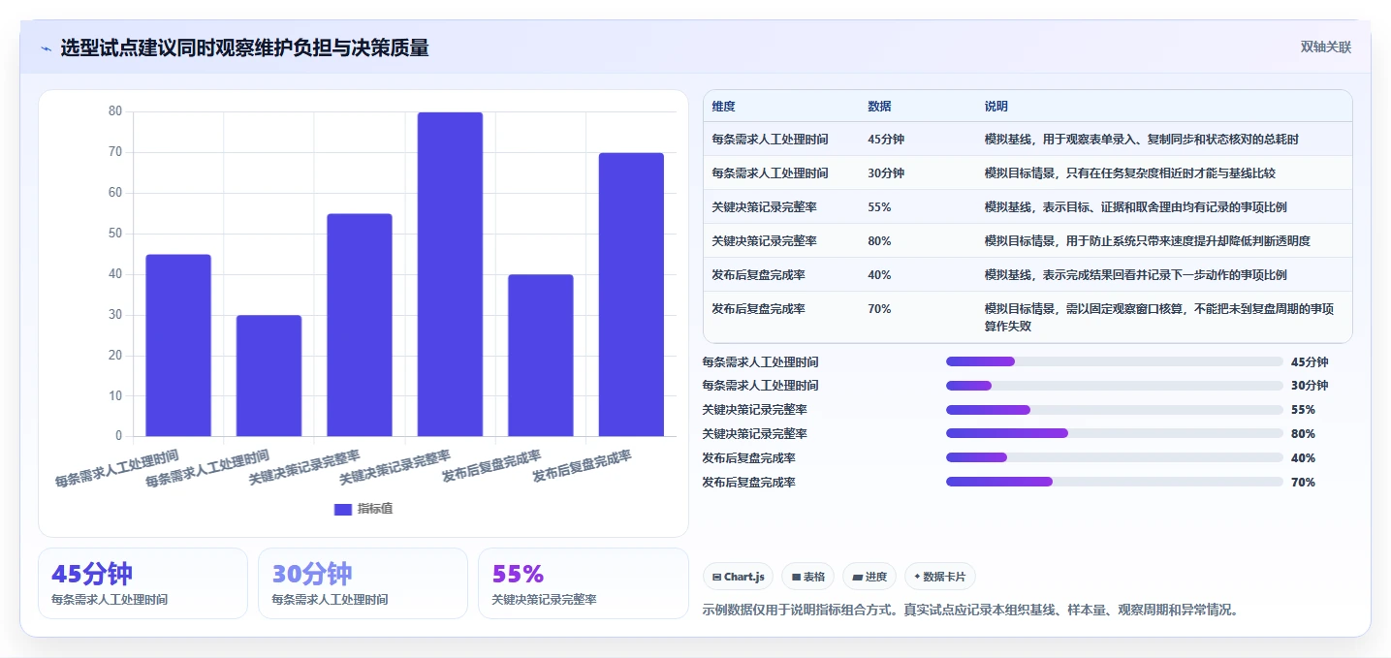Click the description mentioning 取舍理由均有记录
The image size is (1391, 658).
pyautogui.click(x=1135, y=207)
